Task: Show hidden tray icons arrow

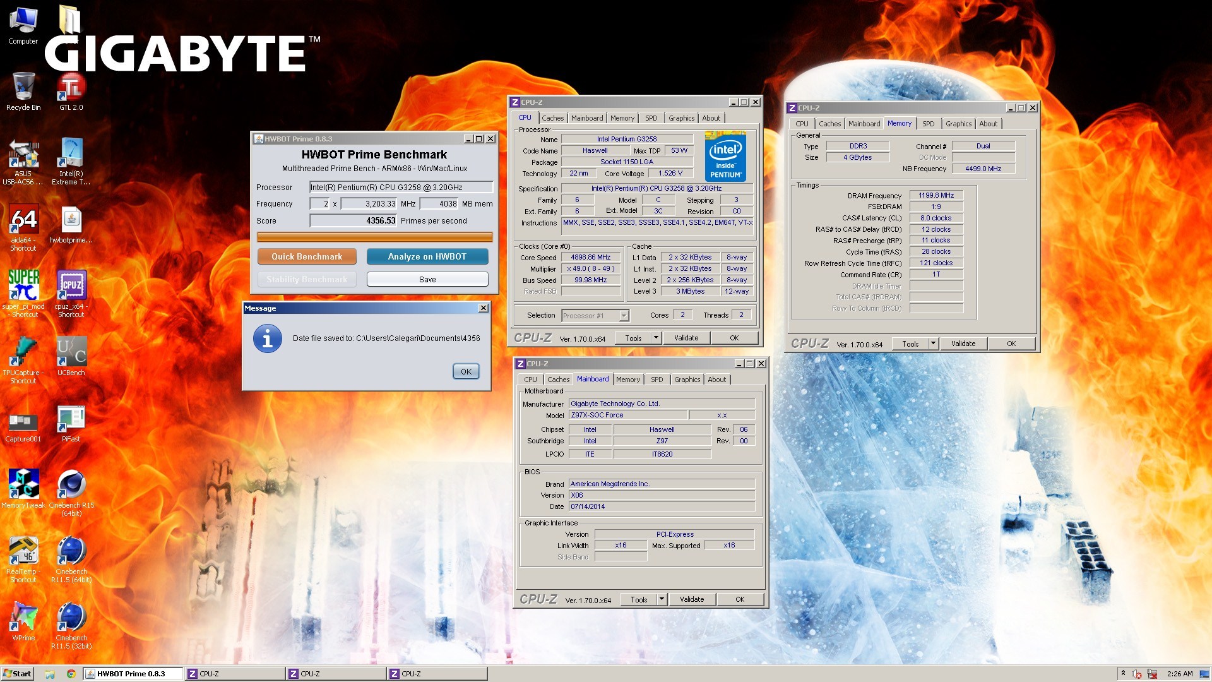Action: point(1123,673)
